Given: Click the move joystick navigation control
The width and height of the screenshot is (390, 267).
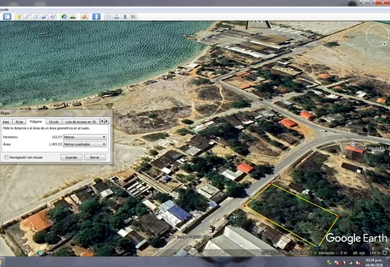Looking at the screenshot, I should pos(378,56).
